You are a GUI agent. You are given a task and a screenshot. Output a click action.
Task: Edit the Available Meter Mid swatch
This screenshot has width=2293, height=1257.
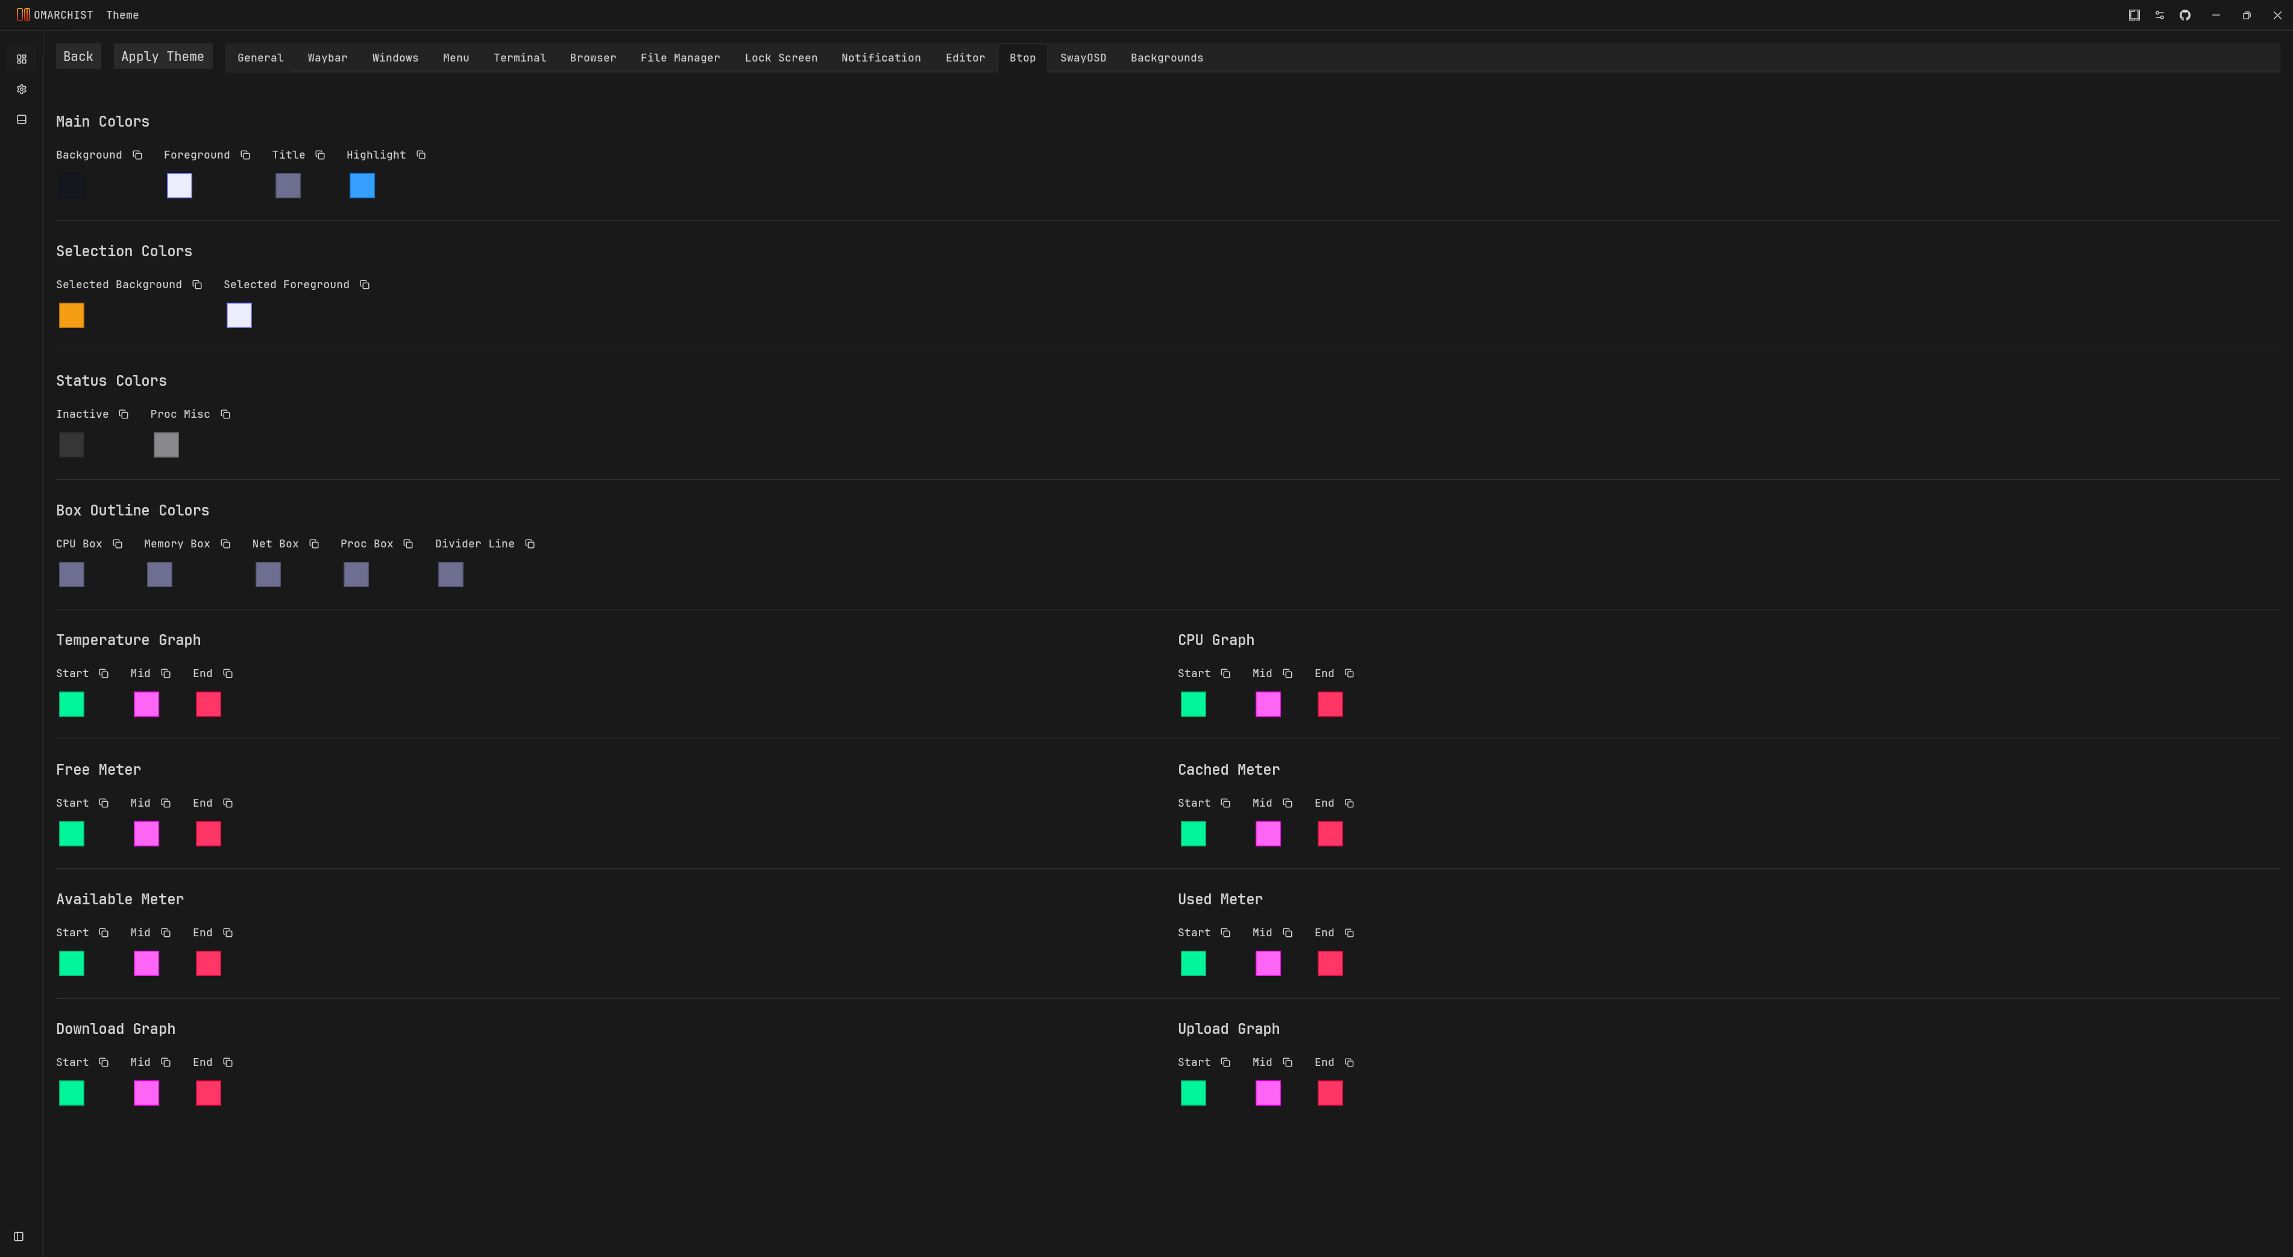pyautogui.click(x=146, y=963)
